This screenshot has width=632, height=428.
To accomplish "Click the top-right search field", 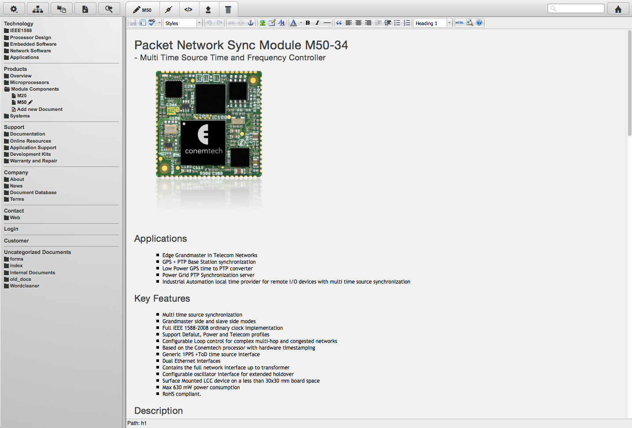I will (576, 8).
